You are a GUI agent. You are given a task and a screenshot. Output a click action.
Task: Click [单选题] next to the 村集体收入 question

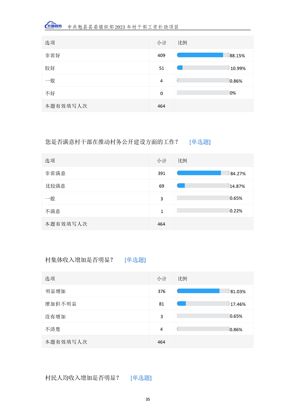click(135, 260)
